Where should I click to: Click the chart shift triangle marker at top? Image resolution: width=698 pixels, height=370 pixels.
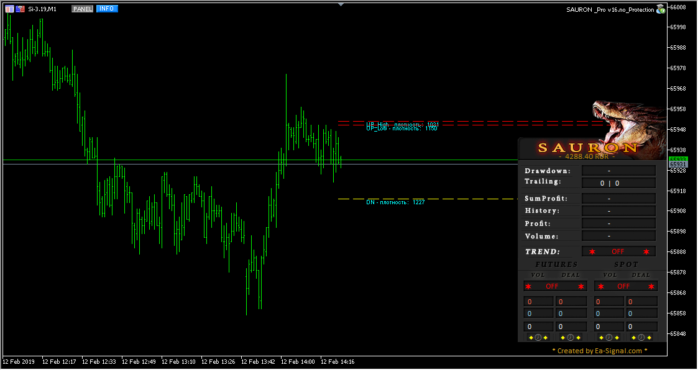pos(341,4)
